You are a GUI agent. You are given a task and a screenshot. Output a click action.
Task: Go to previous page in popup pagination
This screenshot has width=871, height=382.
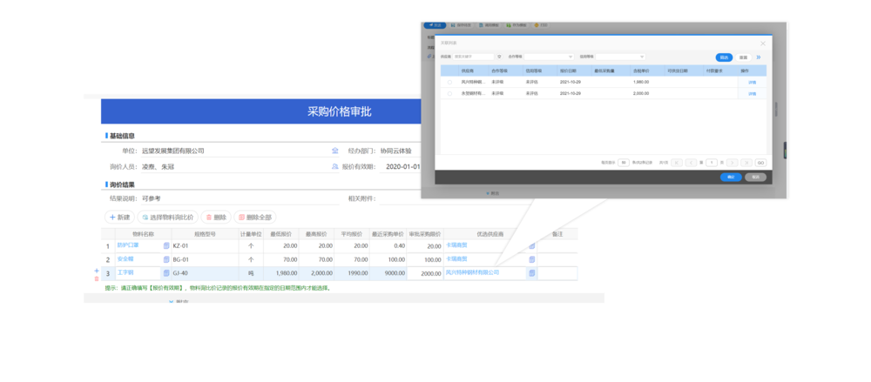(691, 163)
